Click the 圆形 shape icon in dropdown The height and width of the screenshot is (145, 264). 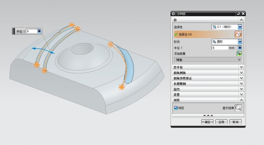(214, 42)
